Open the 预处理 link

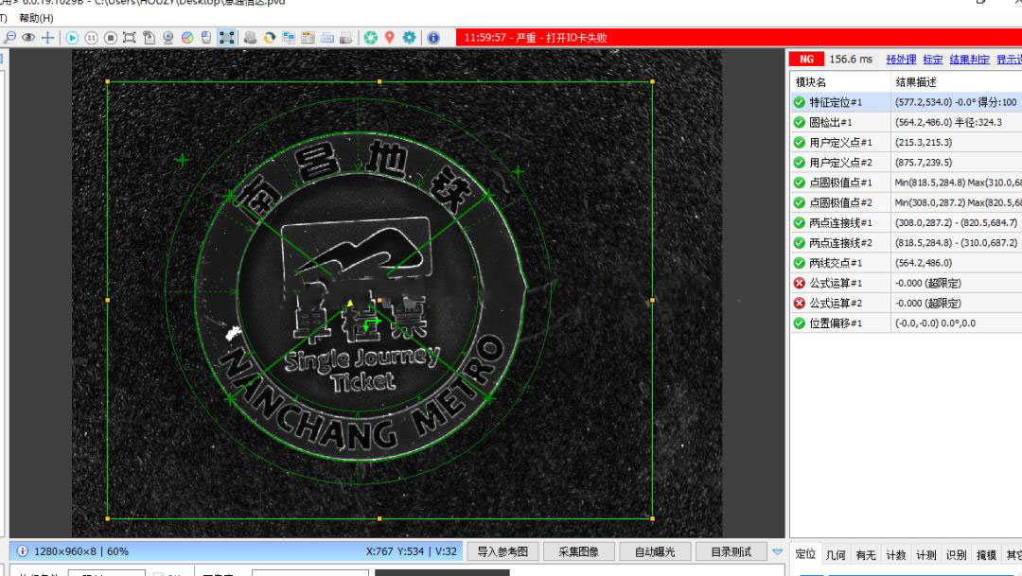coord(902,60)
